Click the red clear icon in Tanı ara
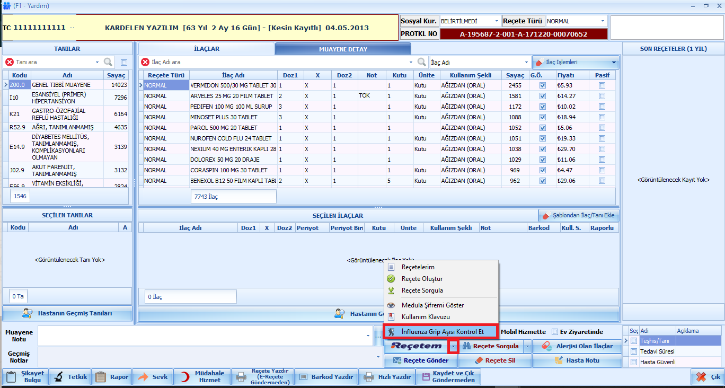725x388 pixels. pos(10,62)
